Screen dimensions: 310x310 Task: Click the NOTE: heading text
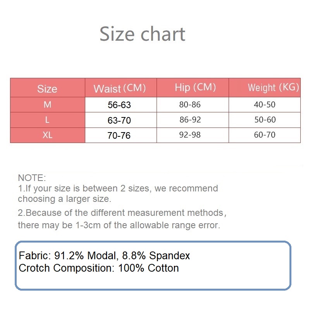pyautogui.click(x=32, y=178)
